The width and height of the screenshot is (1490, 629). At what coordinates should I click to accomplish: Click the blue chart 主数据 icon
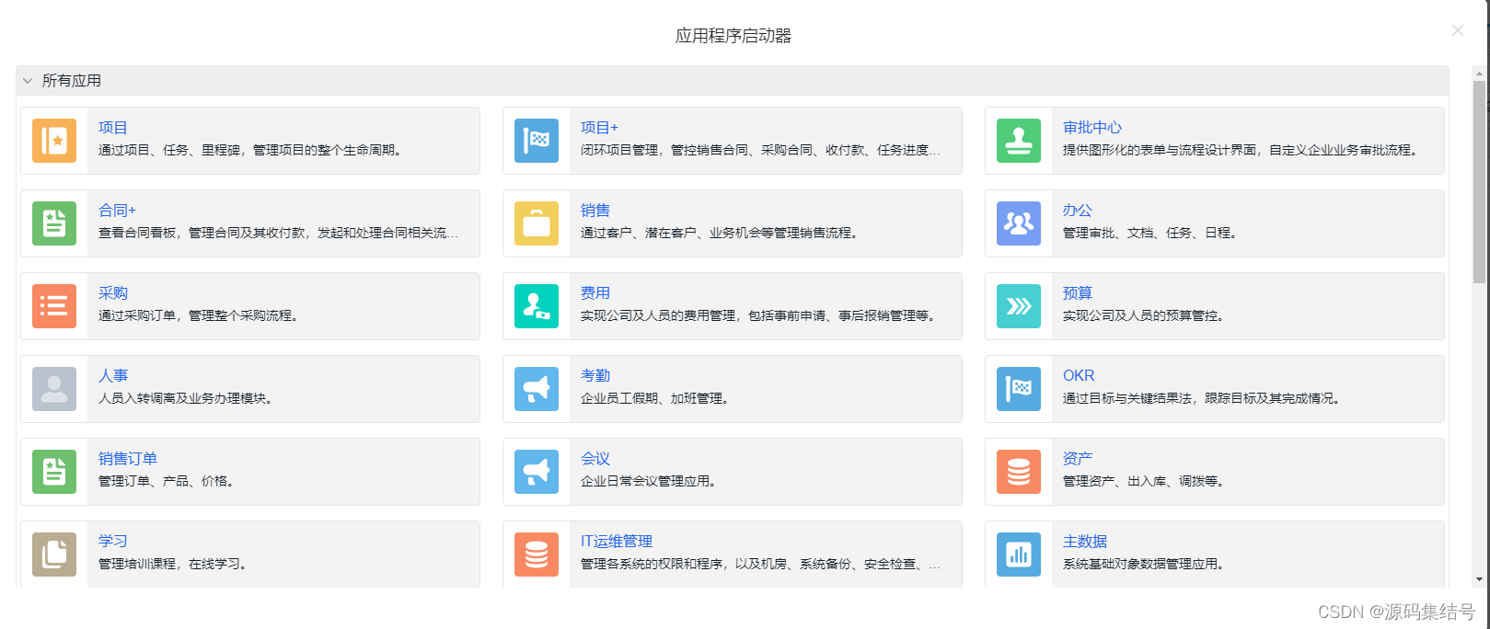coord(1019,555)
